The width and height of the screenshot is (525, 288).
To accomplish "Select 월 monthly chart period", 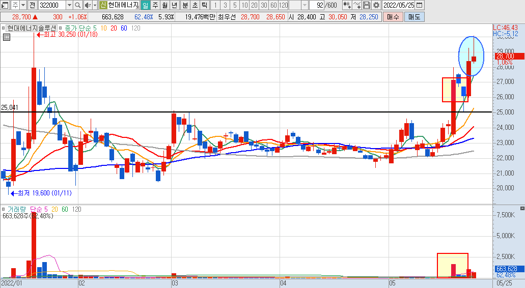I will click(165, 5).
